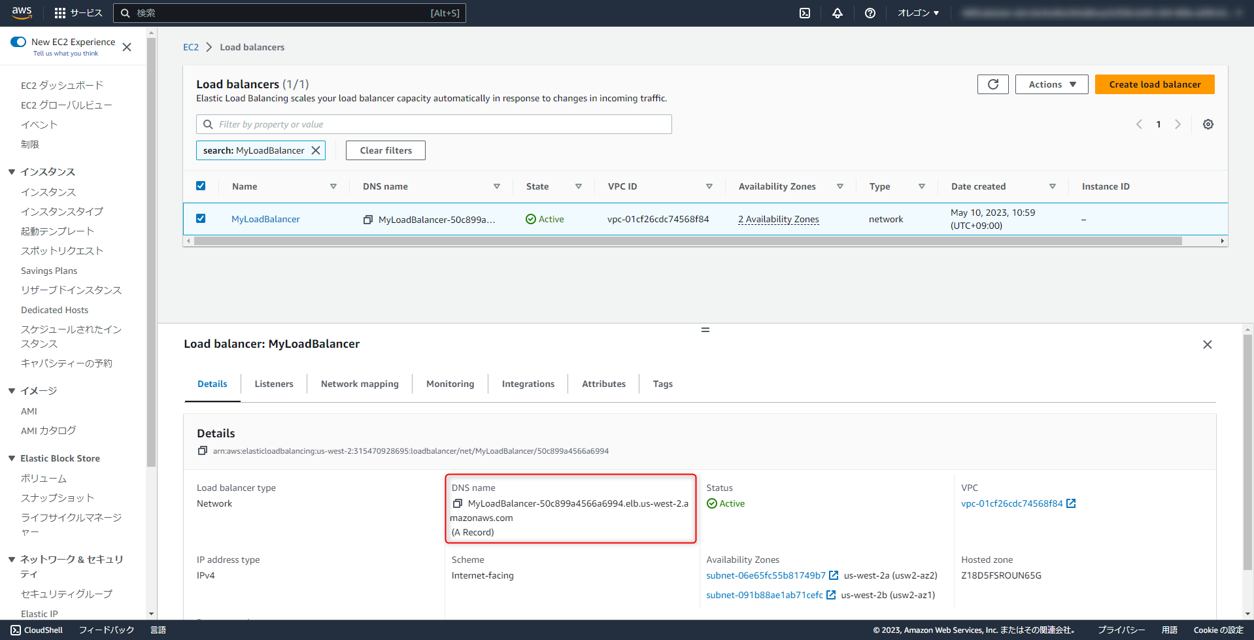Open the オレゴン region selector
This screenshot has width=1254, height=640.
[x=917, y=13]
